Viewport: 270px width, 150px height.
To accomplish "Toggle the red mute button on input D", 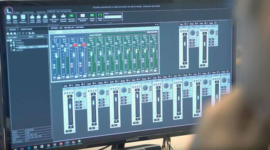I will click(x=84, y=45).
